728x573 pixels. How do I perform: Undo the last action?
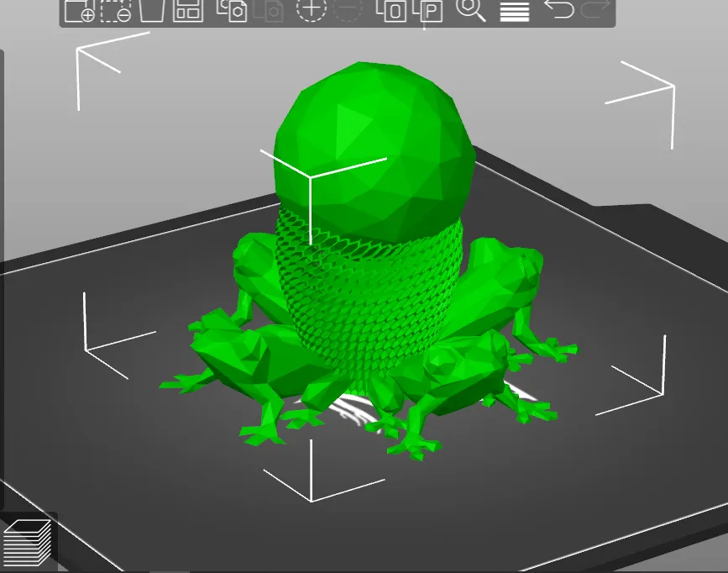pyautogui.click(x=559, y=12)
